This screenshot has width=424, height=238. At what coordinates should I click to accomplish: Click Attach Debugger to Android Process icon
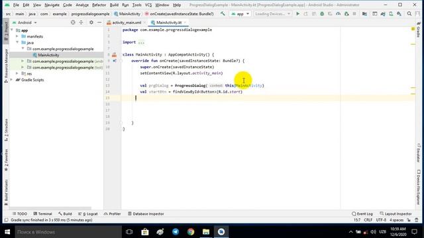pyautogui.click(x=346, y=13)
